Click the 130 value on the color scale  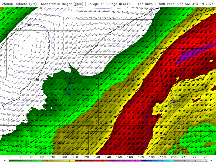point(97,157)
